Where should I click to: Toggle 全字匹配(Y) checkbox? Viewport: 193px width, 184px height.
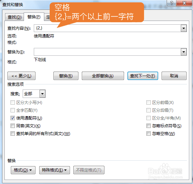pos(13,110)
